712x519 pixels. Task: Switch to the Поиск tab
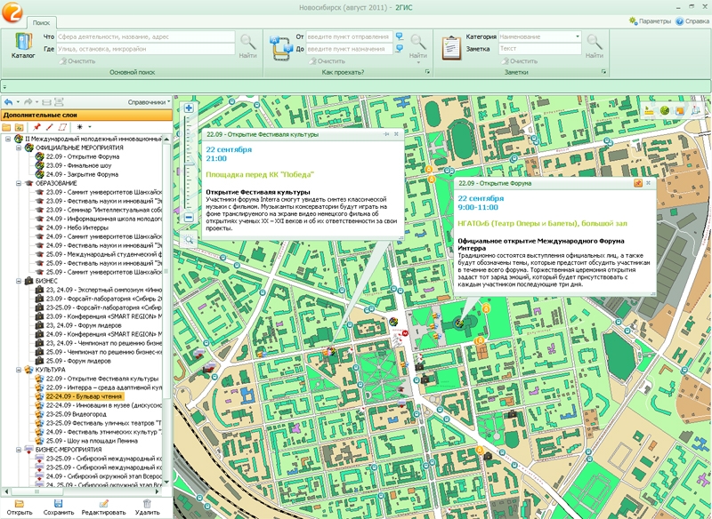(41, 22)
